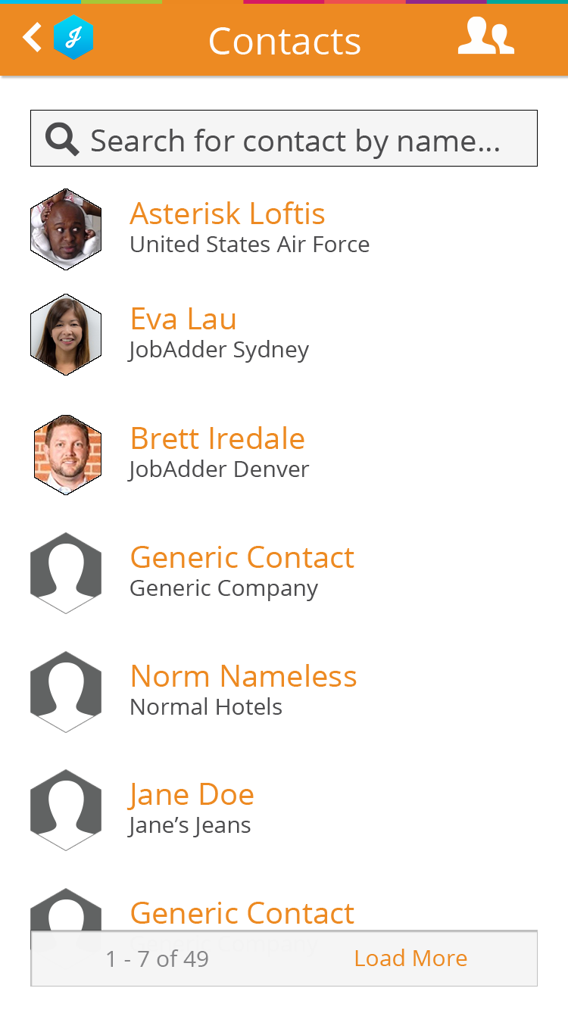568x1010 pixels.
Task: Open Asterisk Loftis contact name
Action: coord(227,214)
